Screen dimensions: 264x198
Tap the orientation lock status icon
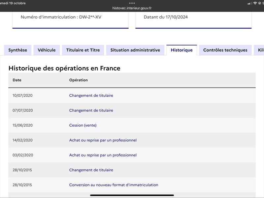pos(259,3)
